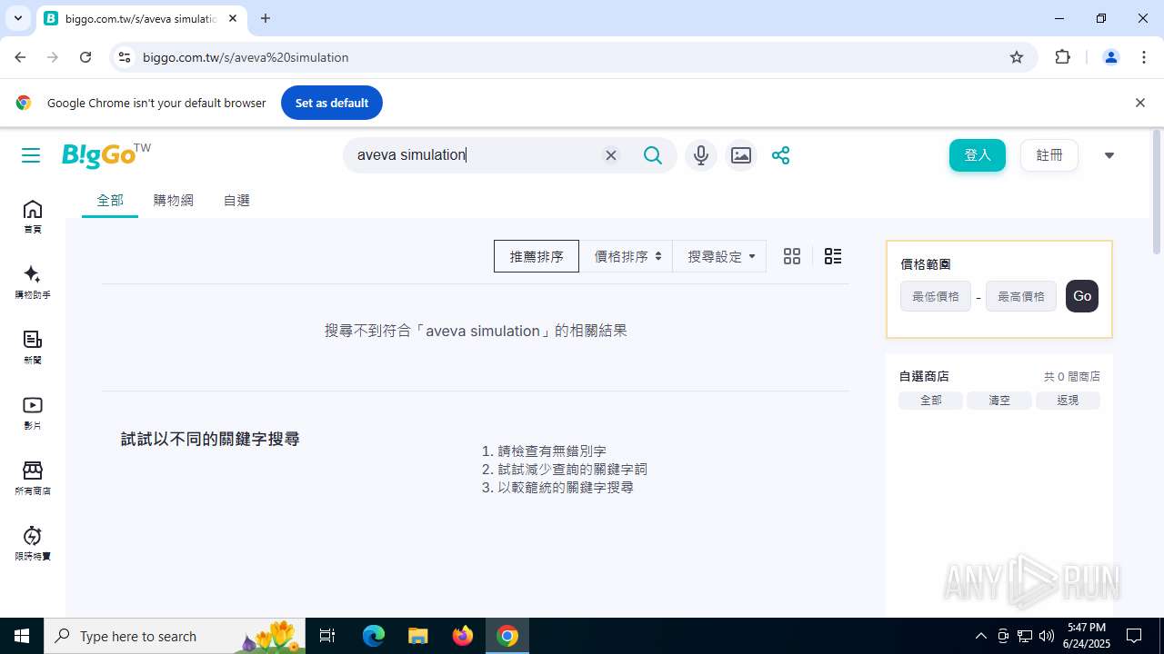Run search with magnifier icon

[653, 155]
